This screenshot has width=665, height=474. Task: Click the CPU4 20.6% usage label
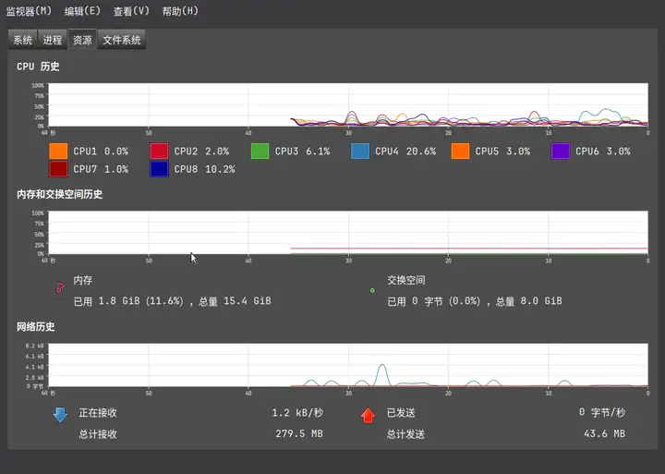pos(405,152)
